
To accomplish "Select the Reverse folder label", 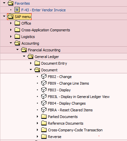I will click(x=55, y=137).
